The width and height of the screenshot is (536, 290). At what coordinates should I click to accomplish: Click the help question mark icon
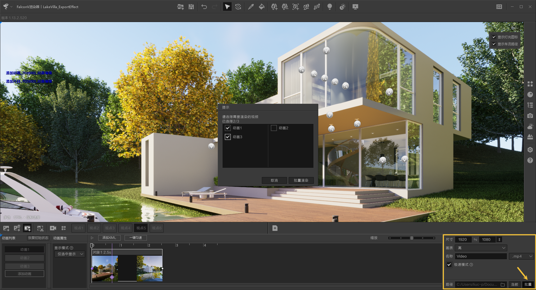point(530,160)
